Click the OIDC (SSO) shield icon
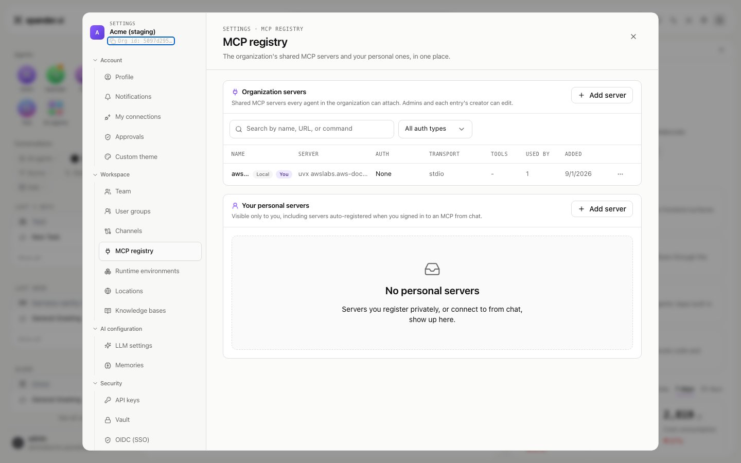This screenshot has height=463, width=741. 108,440
